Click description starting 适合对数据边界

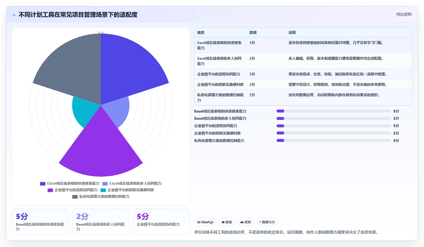(x=334, y=95)
